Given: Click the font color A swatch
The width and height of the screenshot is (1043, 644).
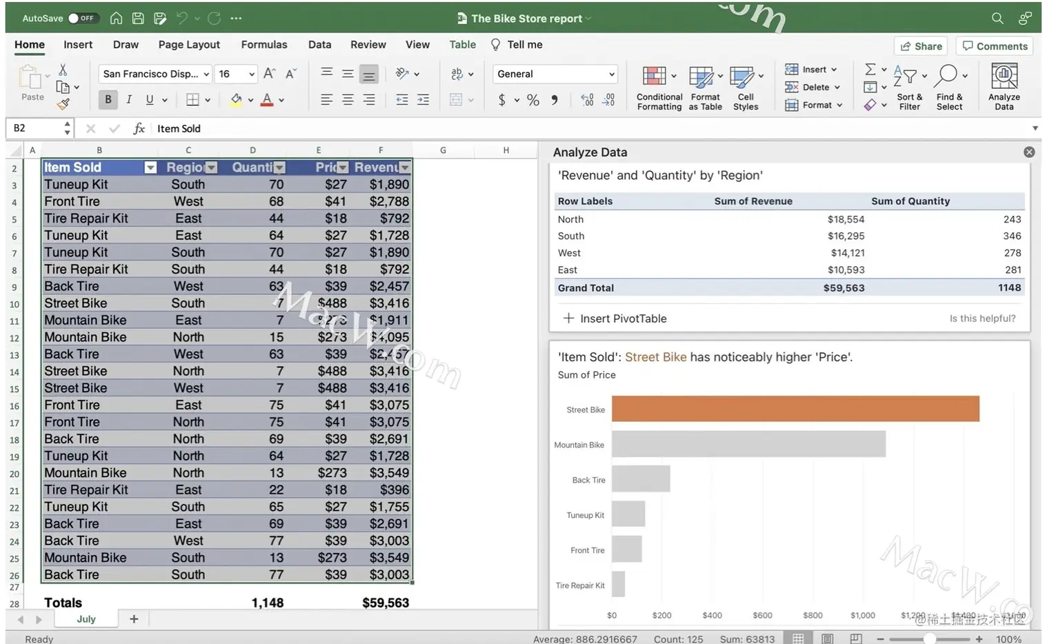Looking at the screenshot, I should click(267, 100).
